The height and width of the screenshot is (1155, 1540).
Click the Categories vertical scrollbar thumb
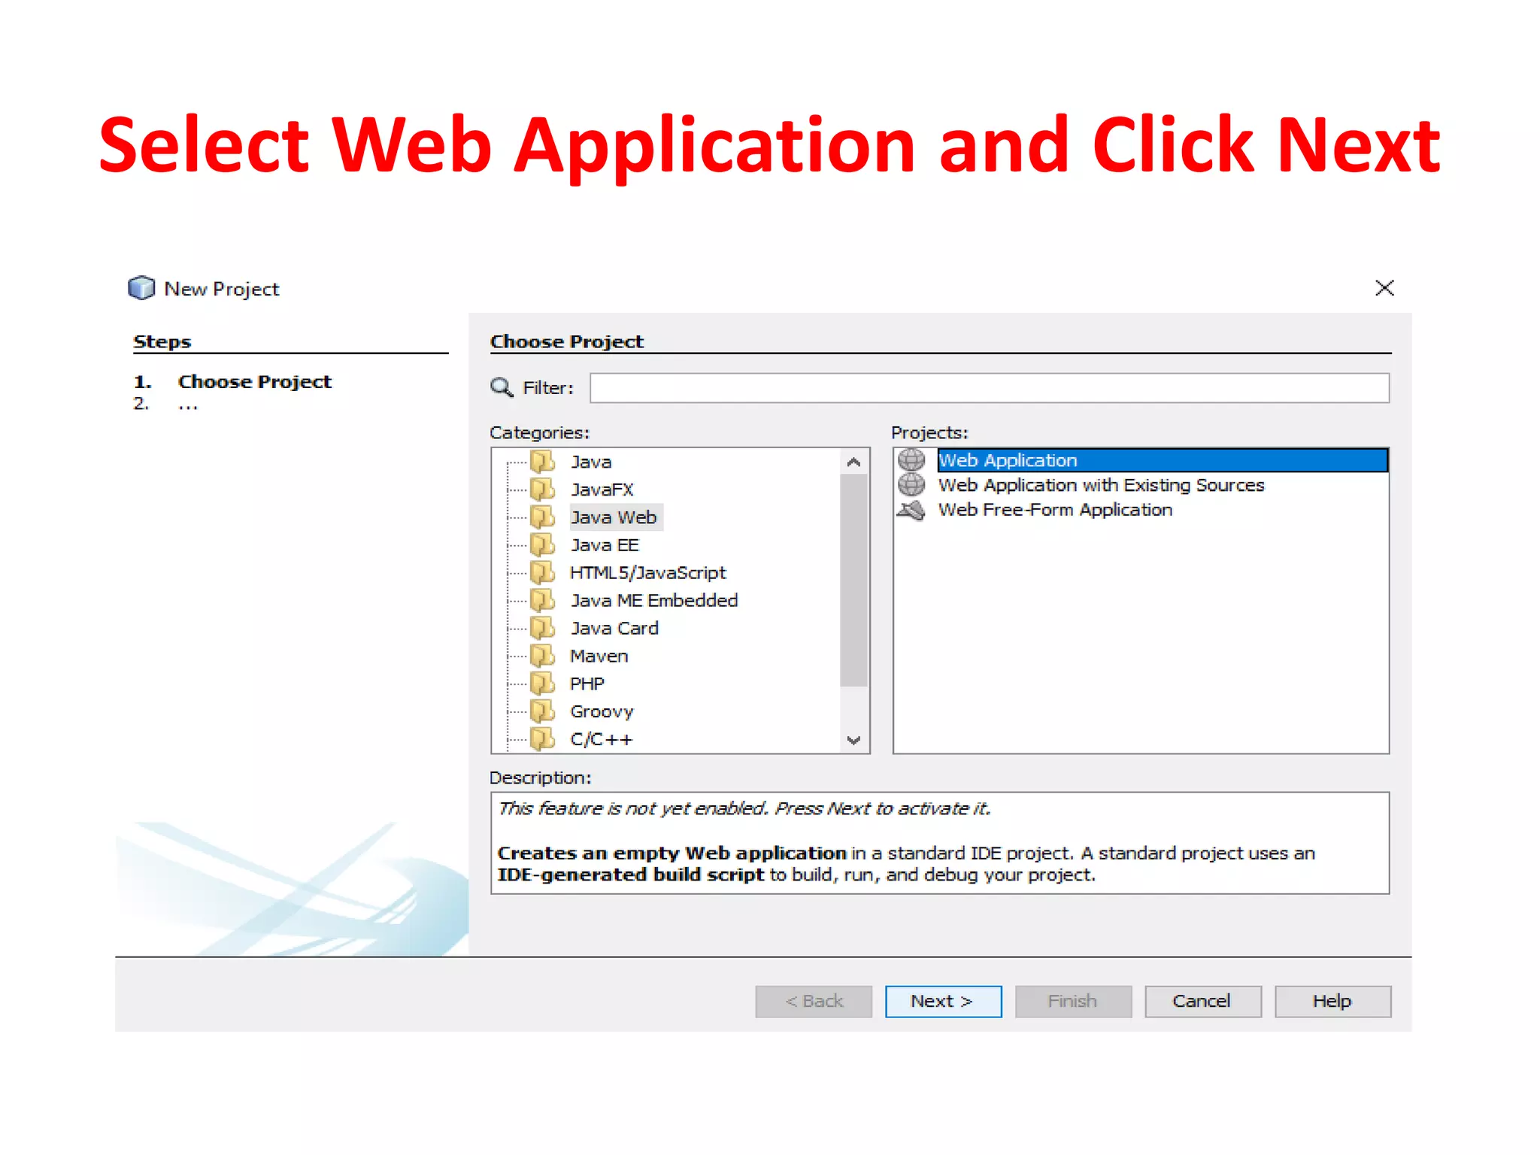point(853,579)
